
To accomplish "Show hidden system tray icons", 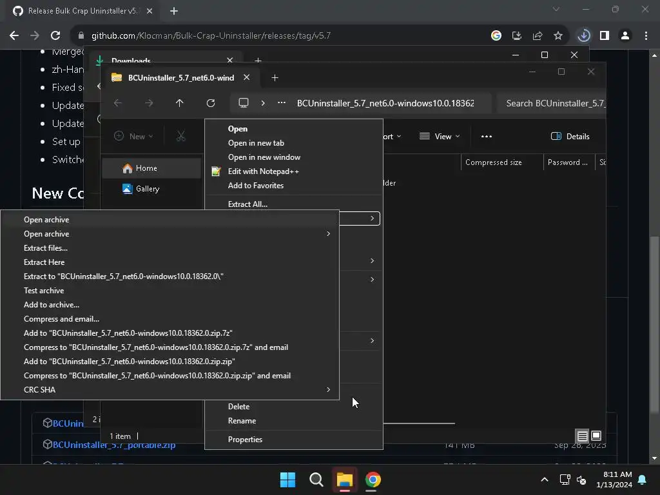I will 545,480.
